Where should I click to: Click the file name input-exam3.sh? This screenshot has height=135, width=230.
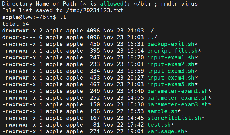171,71
